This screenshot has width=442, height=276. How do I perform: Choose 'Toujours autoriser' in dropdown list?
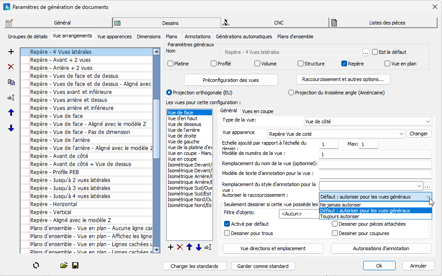coord(340,216)
